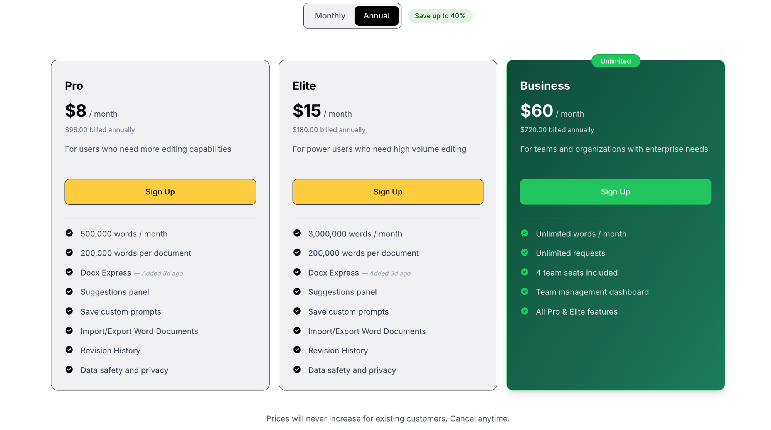Select the Annual billing option
771x430 pixels.
click(x=376, y=16)
